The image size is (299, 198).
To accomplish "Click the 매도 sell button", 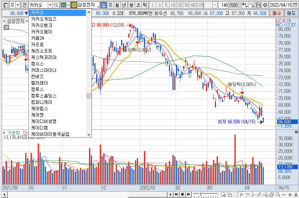I will tap(291, 13).
